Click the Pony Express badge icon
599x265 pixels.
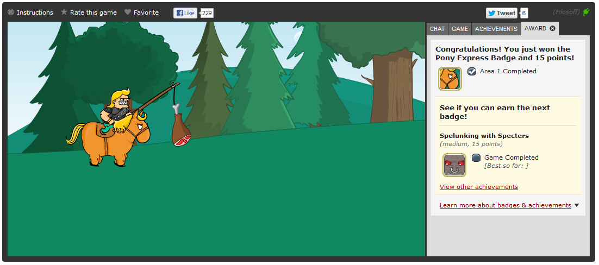click(450, 79)
